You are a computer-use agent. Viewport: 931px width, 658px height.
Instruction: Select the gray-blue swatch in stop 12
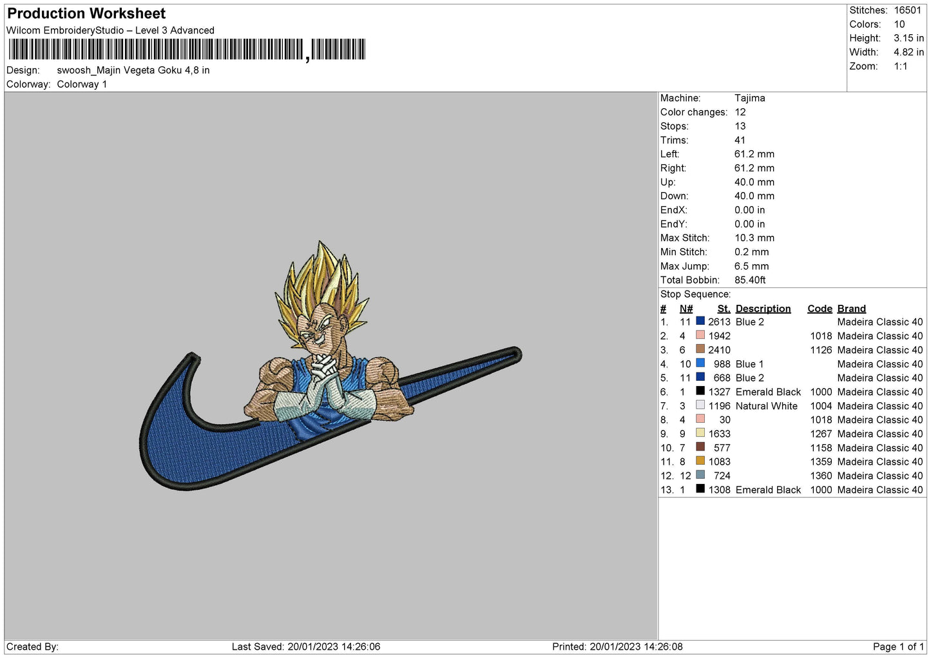click(x=700, y=475)
